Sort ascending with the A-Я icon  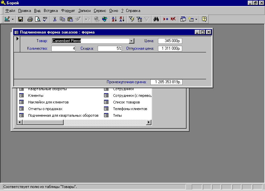(x=114, y=19)
